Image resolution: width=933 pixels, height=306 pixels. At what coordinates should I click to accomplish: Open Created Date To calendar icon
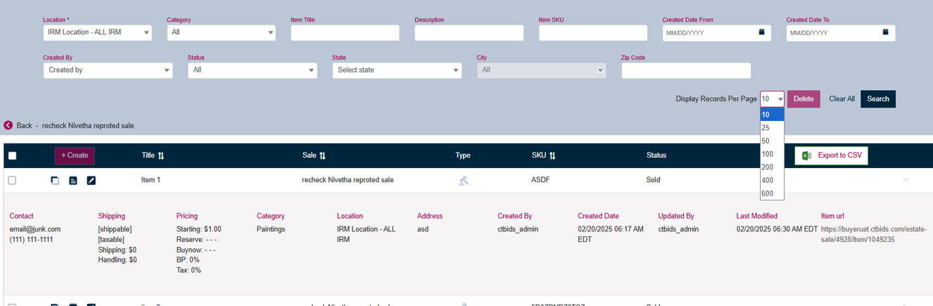[885, 32]
